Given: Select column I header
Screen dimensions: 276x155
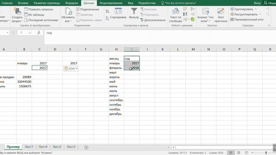Looking at the screenshot, I should click(x=132, y=50).
